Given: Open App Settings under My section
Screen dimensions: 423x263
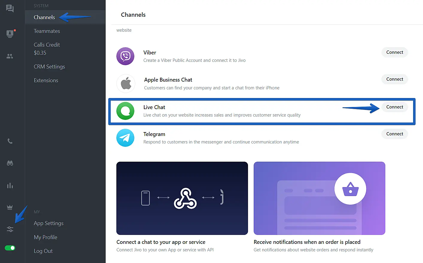Looking at the screenshot, I should click(49, 223).
